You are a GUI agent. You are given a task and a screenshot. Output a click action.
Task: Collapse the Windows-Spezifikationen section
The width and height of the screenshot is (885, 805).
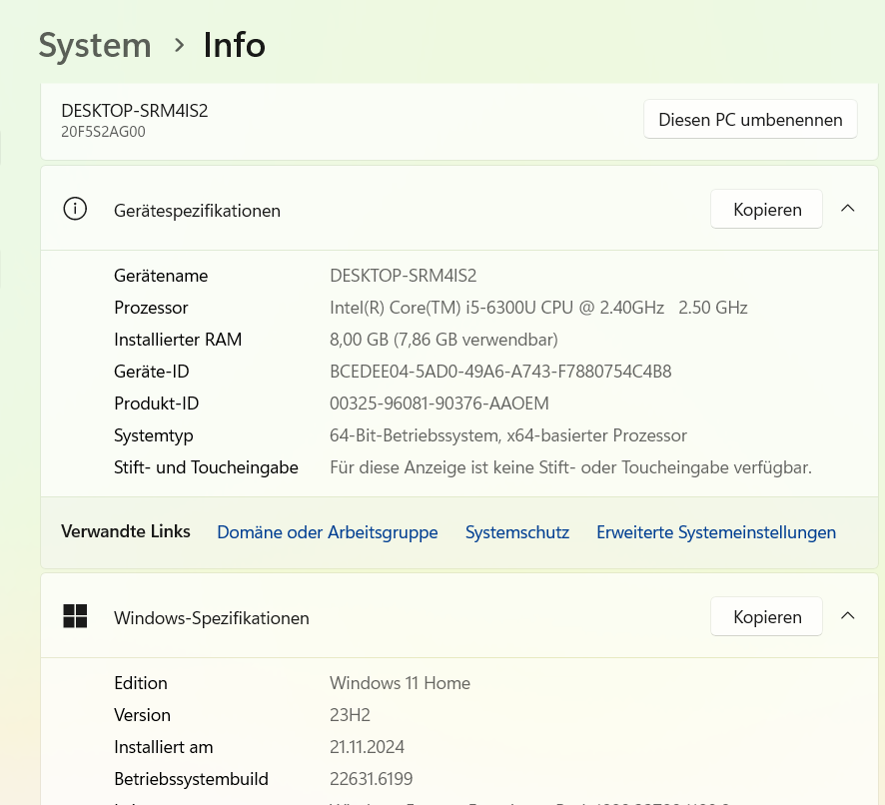point(847,616)
